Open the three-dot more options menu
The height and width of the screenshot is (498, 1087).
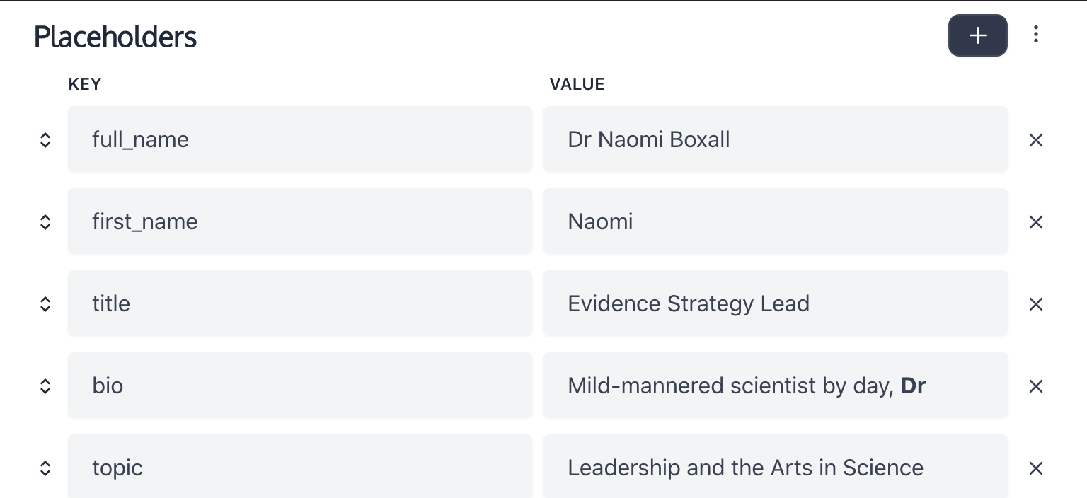coord(1035,35)
